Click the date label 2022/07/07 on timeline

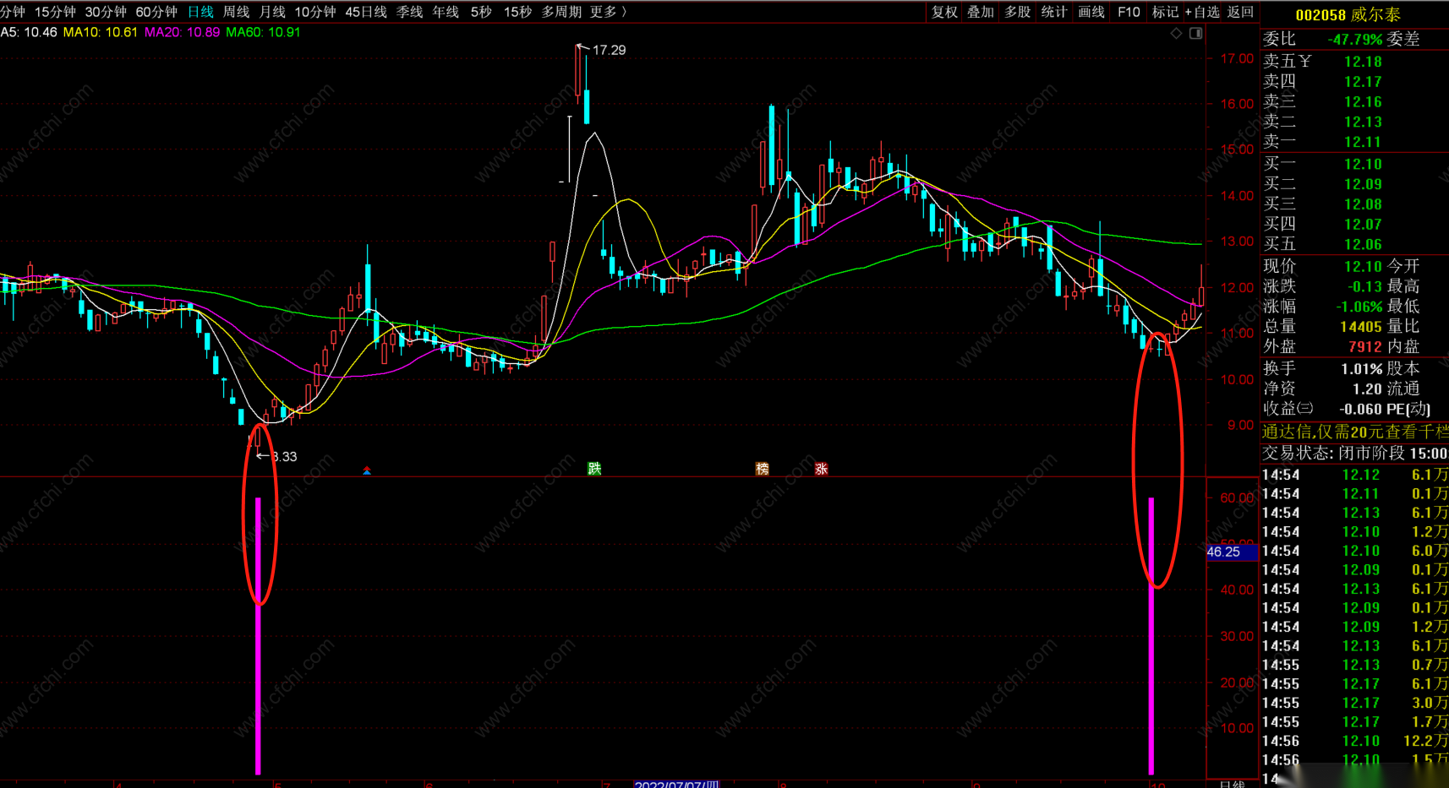pos(676,784)
